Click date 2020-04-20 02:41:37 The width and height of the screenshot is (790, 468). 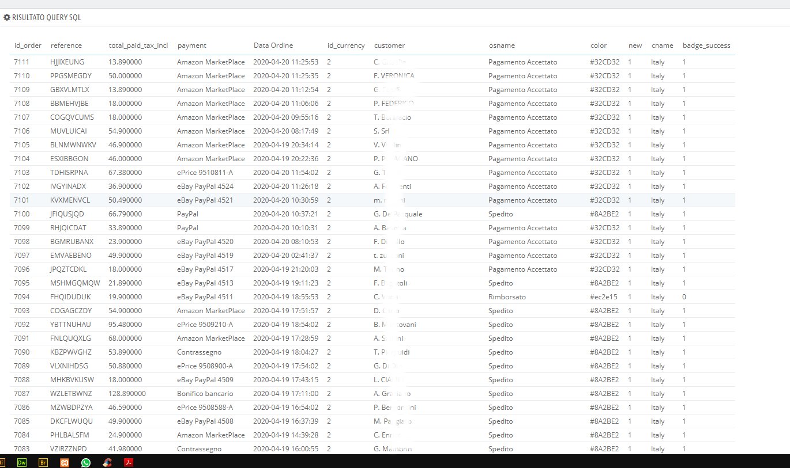286,255
